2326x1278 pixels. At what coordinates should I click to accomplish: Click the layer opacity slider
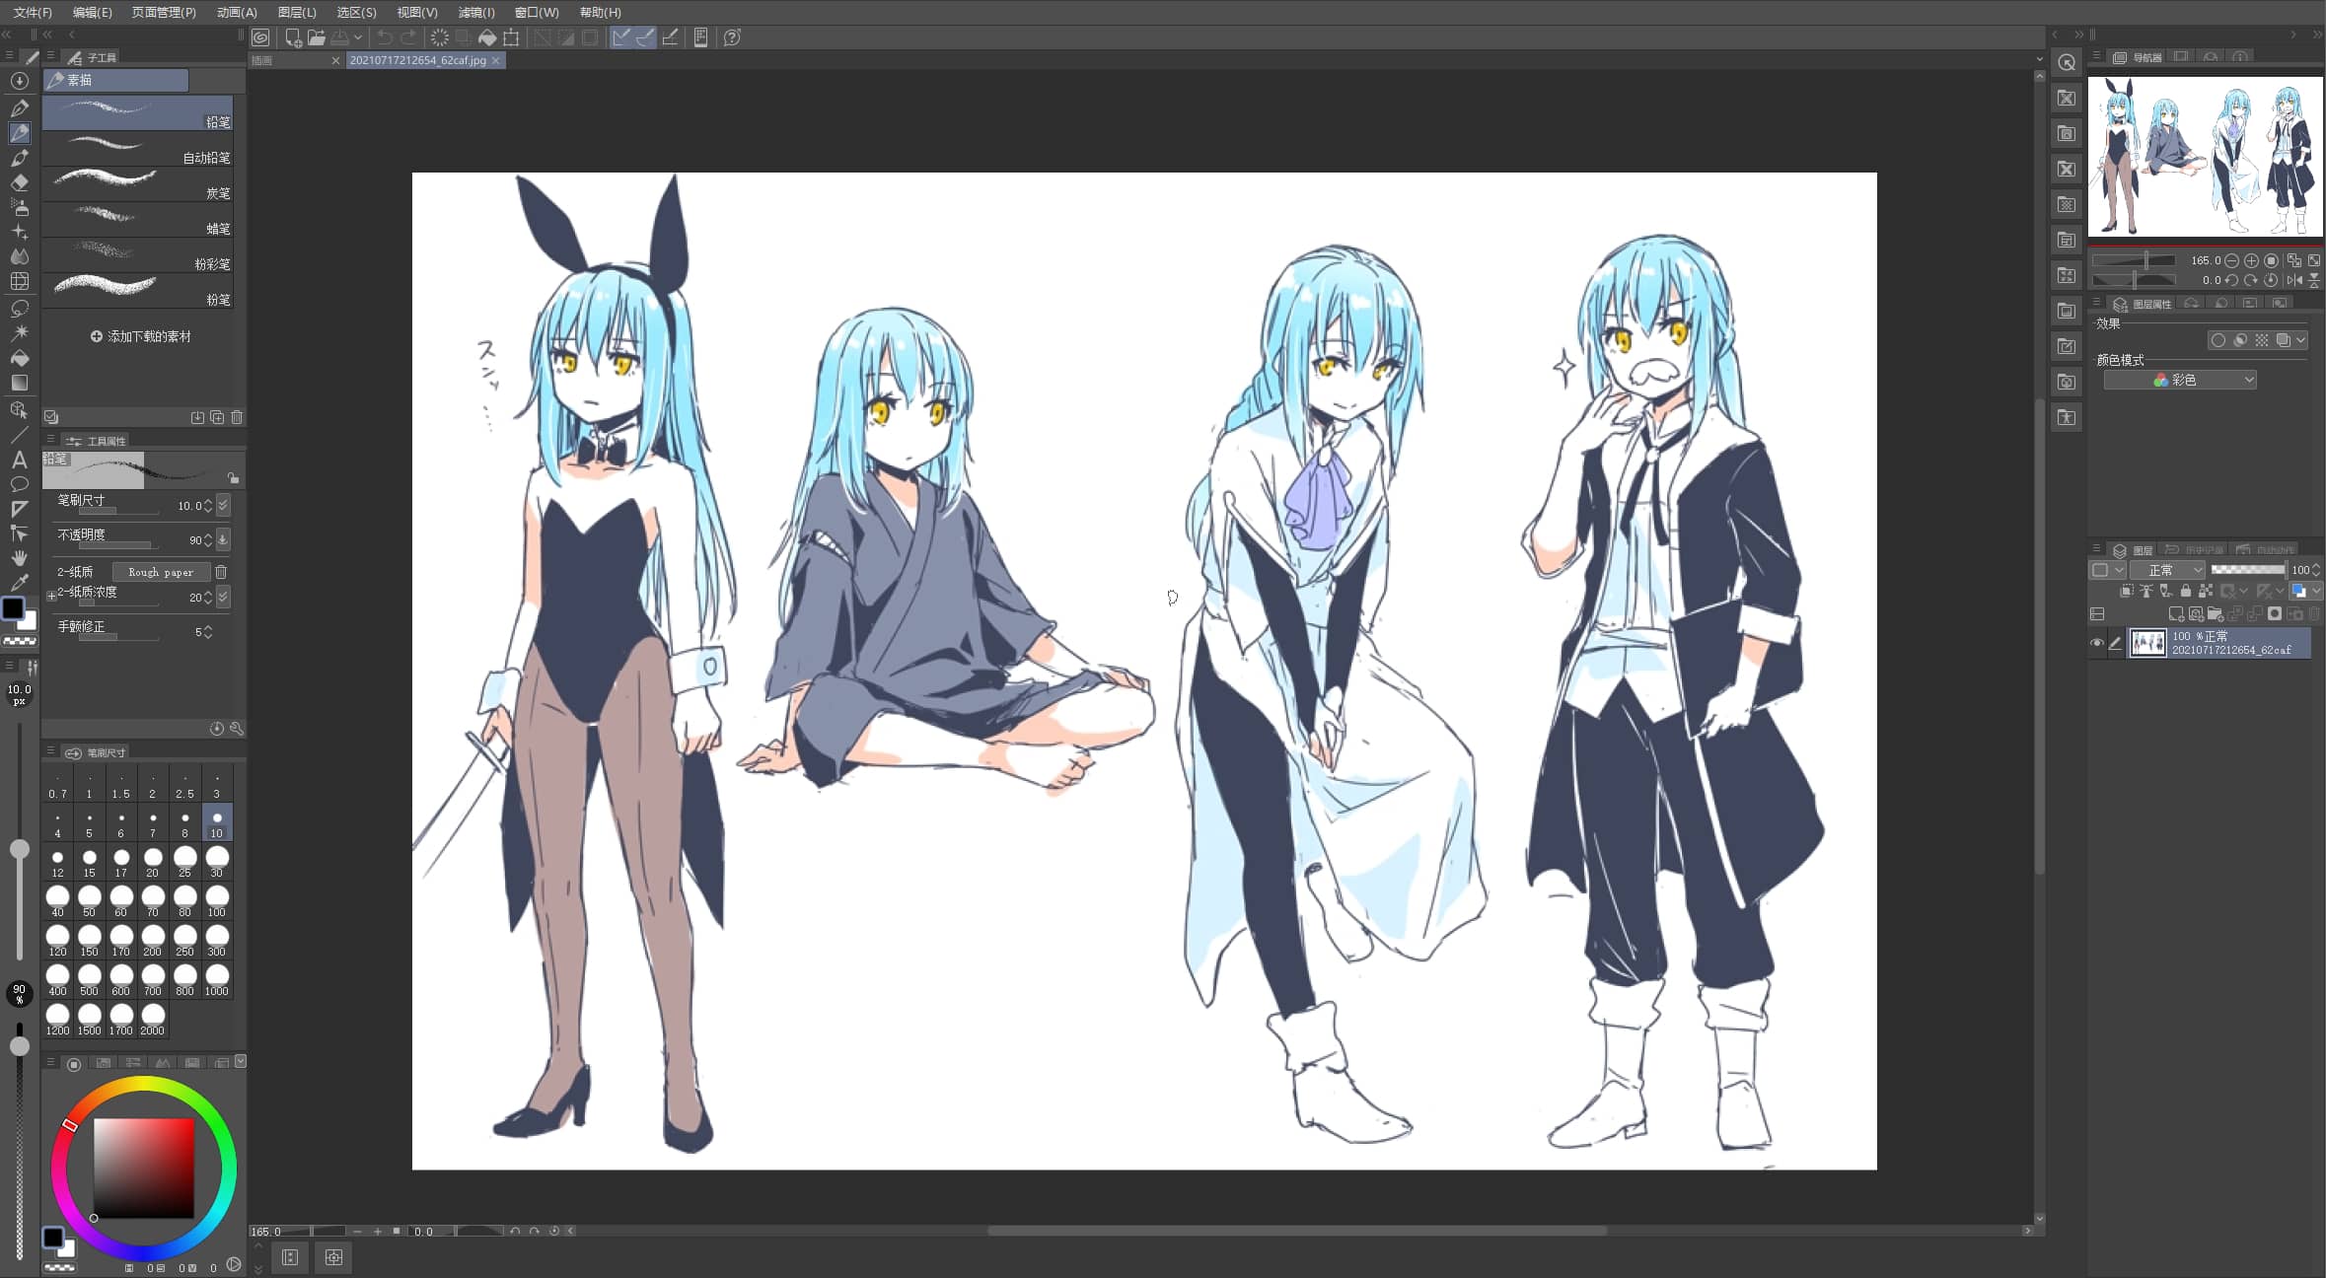2247,570
